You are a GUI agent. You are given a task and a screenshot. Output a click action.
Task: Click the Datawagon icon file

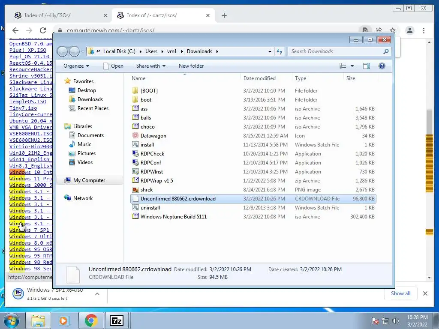coord(135,135)
